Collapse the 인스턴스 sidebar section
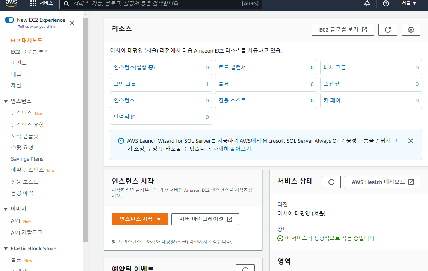 pyautogui.click(x=6, y=101)
